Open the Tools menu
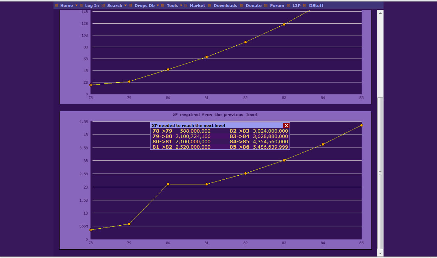 [172, 5]
